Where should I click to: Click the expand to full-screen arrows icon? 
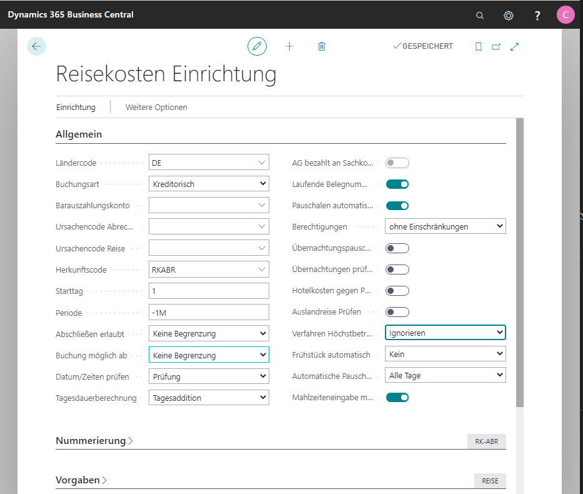515,47
